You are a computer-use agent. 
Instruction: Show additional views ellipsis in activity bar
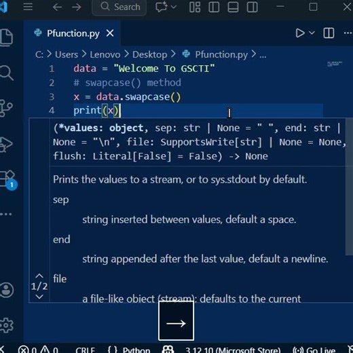point(6,214)
